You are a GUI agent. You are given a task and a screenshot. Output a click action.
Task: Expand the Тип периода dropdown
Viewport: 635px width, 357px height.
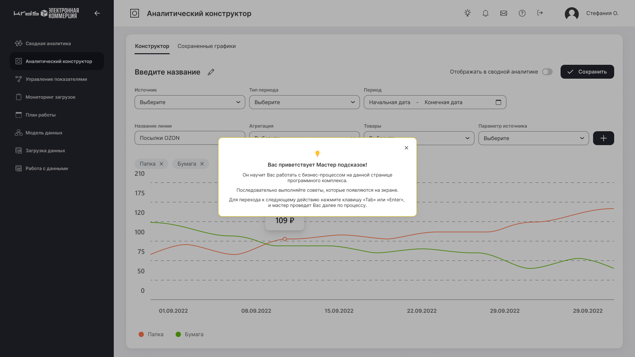(x=304, y=102)
